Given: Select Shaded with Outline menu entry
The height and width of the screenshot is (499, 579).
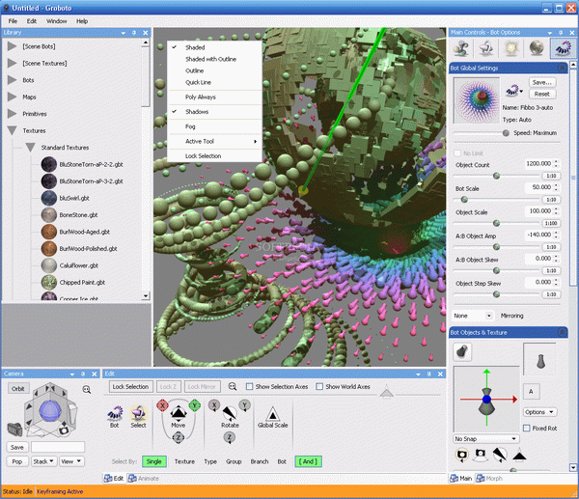Looking at the screenshot, I should 209,59.
